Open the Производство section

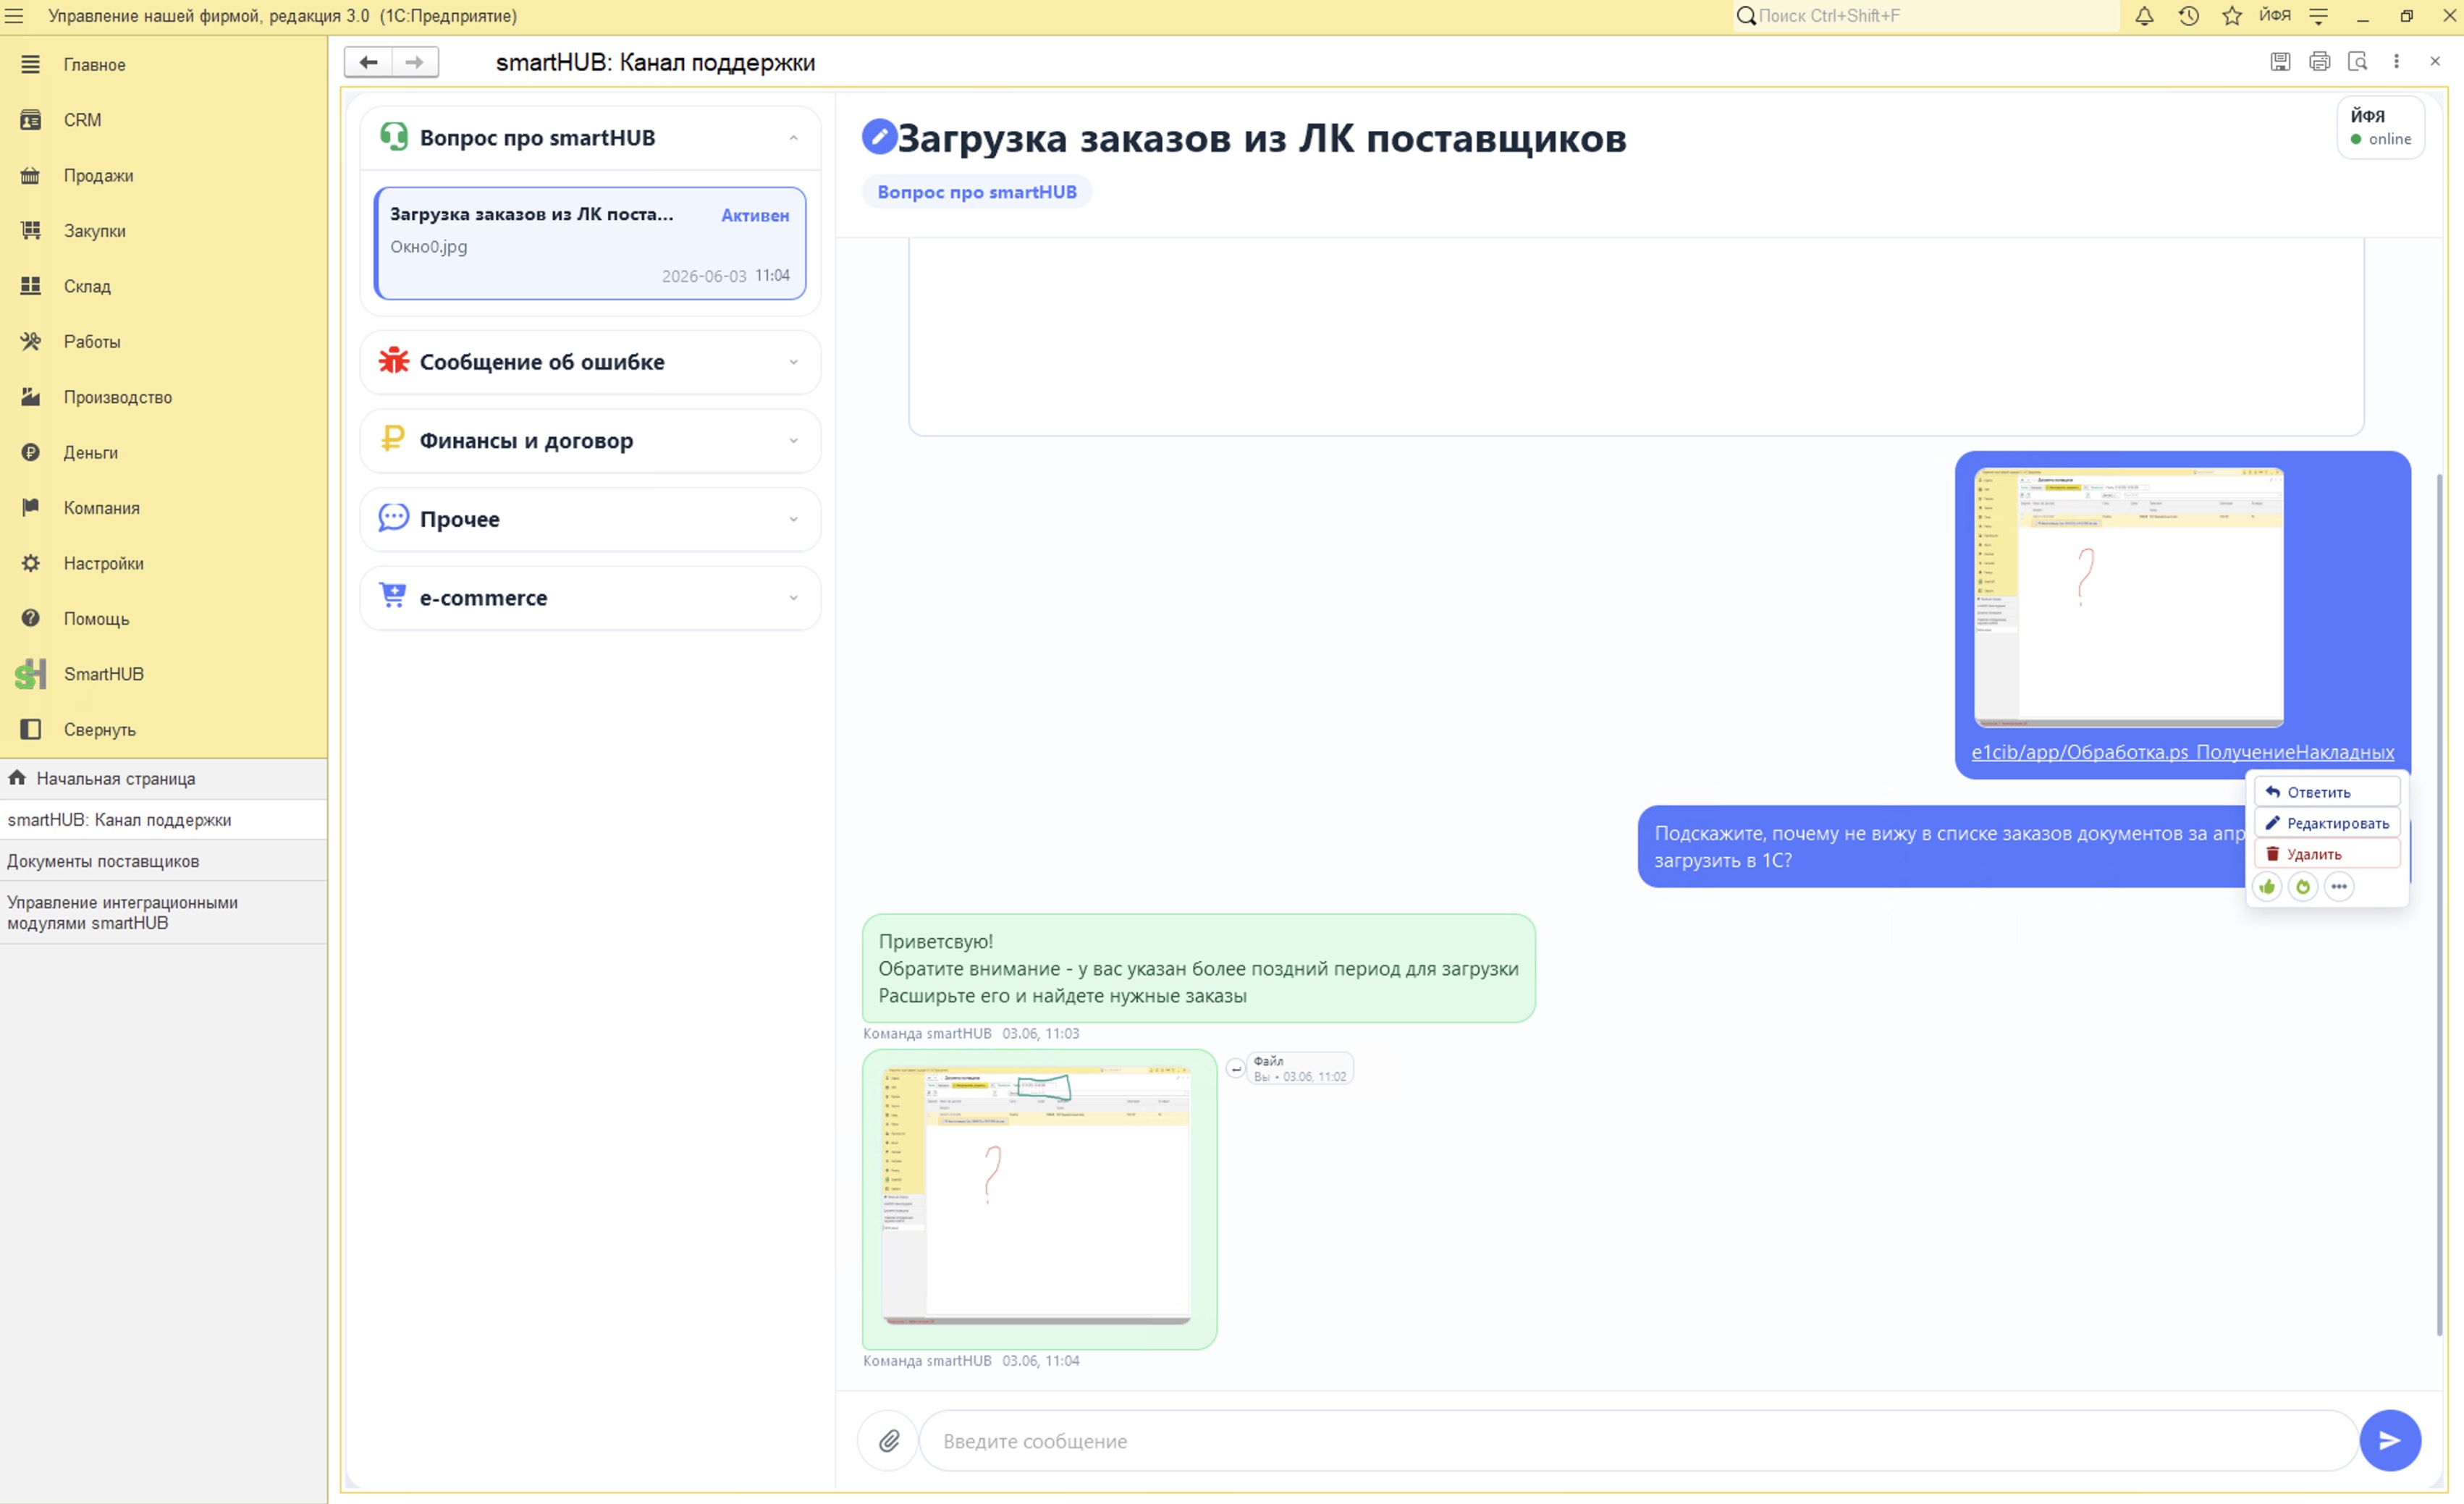164,397
